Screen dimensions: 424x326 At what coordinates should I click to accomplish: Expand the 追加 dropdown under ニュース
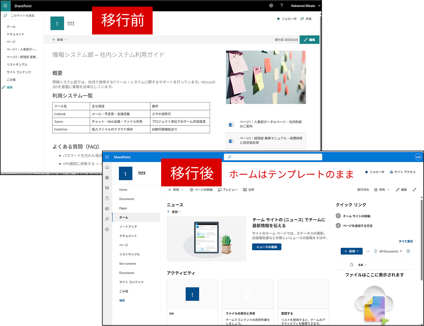point(174,212)
